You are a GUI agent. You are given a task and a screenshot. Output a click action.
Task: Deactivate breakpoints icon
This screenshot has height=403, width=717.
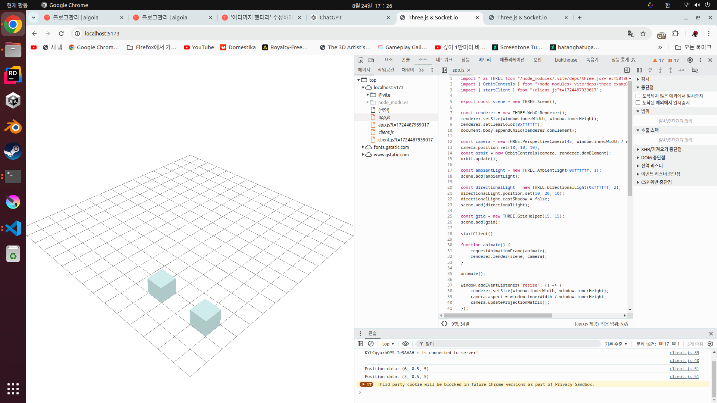click(x=695, y=70)
